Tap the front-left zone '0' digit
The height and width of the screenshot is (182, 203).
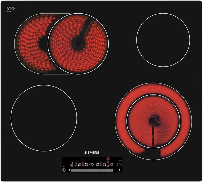(76, 164)
